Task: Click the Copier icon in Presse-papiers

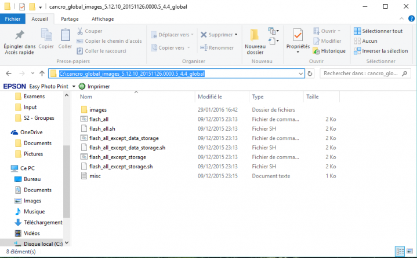Action: (x=46, y=35)
